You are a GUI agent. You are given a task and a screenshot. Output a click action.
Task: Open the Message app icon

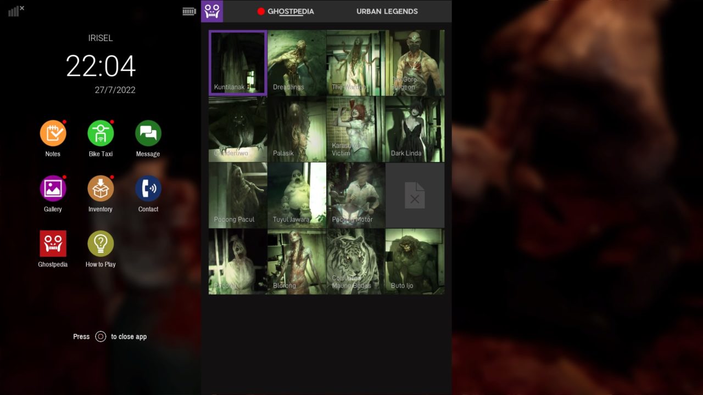point(148,133)
